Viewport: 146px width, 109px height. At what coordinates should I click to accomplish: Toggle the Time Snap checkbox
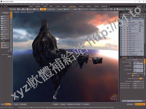coord(133,76)
